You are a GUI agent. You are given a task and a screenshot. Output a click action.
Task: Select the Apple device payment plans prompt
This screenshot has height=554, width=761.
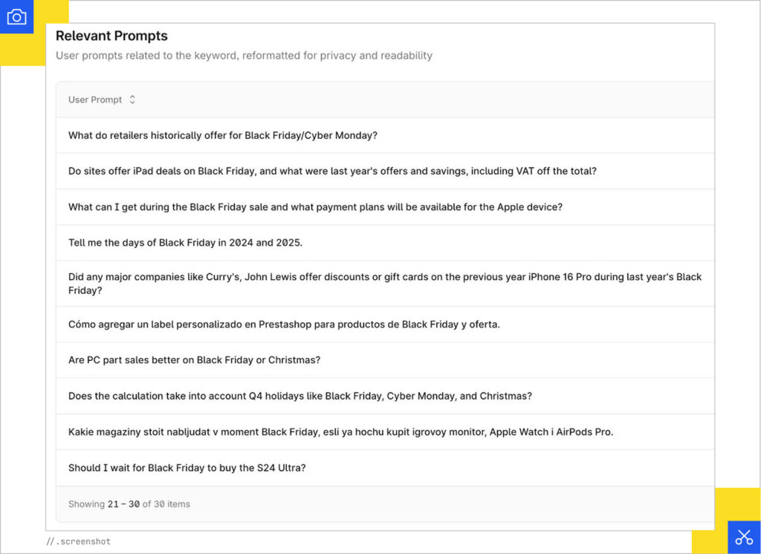pyautogui.click(x=315, y=207)
